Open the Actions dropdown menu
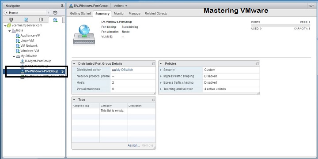Image resolution: width=318 pixels, height=159 pixels. 121,6
